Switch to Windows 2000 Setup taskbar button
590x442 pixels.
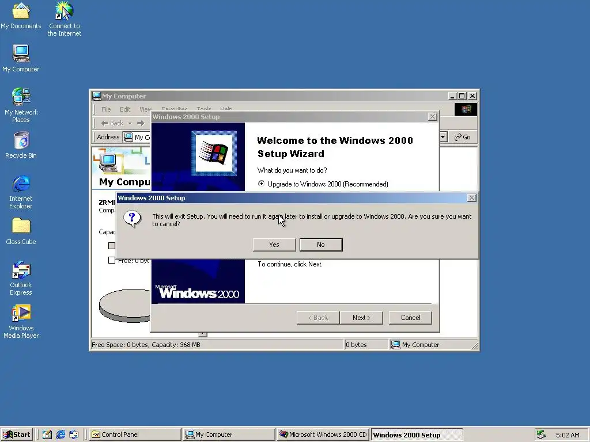(417, 435)
